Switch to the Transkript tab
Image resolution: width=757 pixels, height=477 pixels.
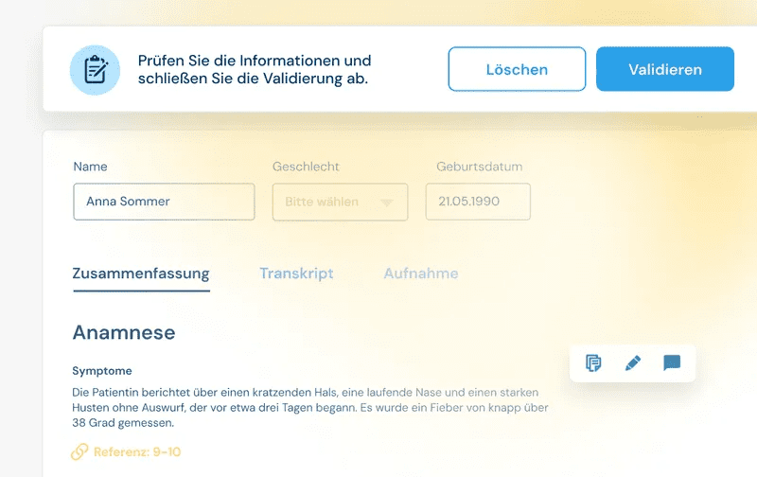[296, 274]
